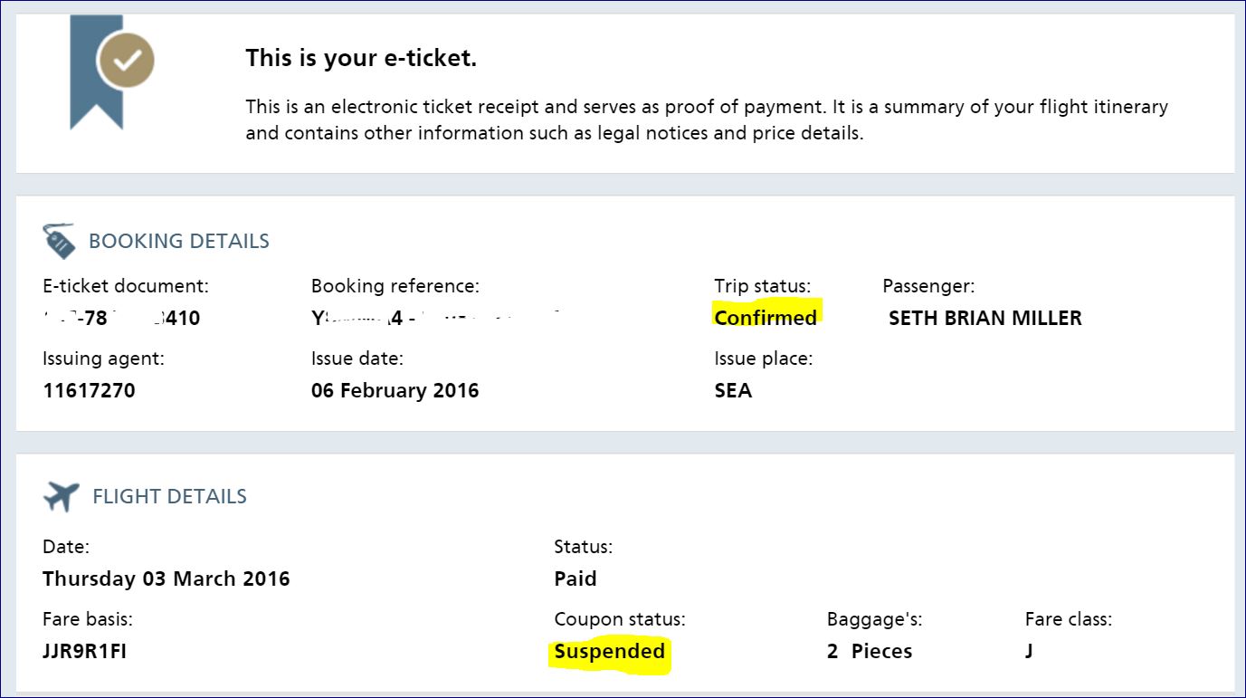Click the price tag icon beside Booking Details
This screenshot has height=698, width=1246.
pyautogui.click(x=59, y=242)
